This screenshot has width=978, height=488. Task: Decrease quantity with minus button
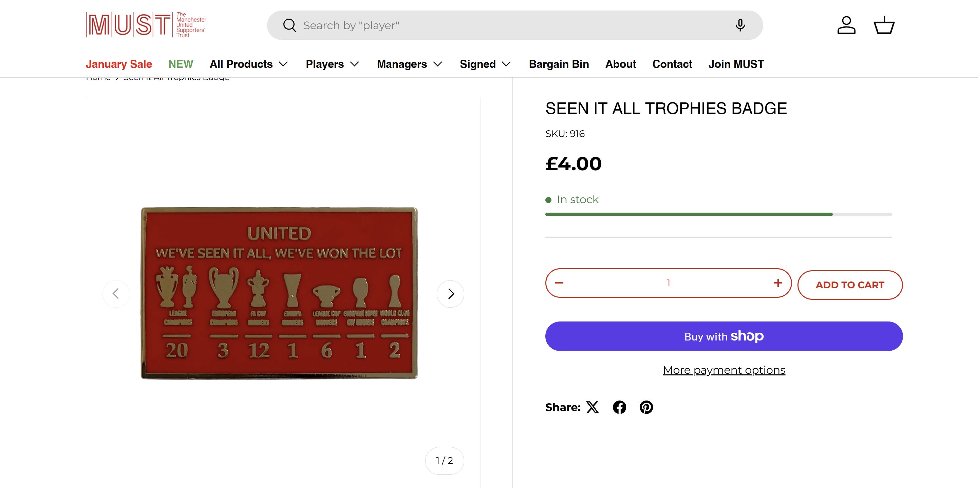click(x=559, y=283)
